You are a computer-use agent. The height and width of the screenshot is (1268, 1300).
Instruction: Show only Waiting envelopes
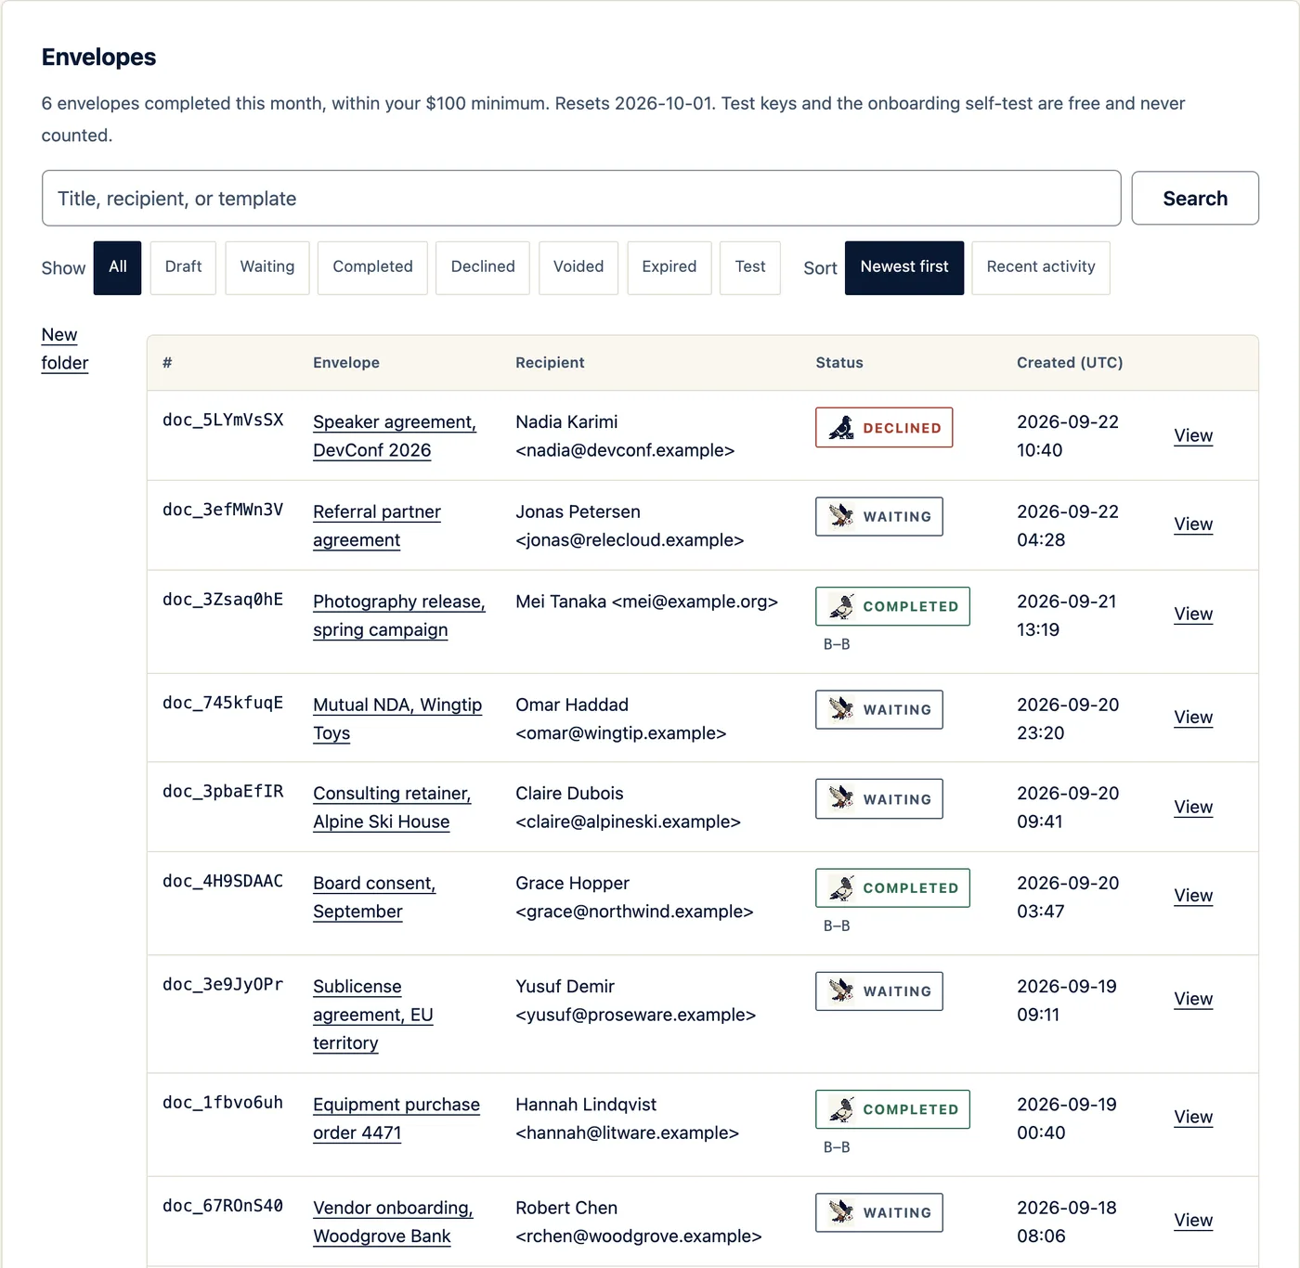tap(267, 267)
